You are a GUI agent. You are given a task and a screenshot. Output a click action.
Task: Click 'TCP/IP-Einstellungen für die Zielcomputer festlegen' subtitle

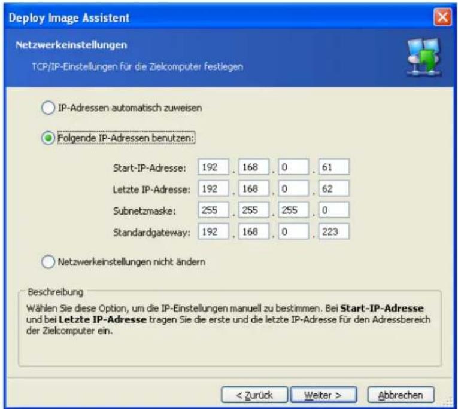(137, 67)
